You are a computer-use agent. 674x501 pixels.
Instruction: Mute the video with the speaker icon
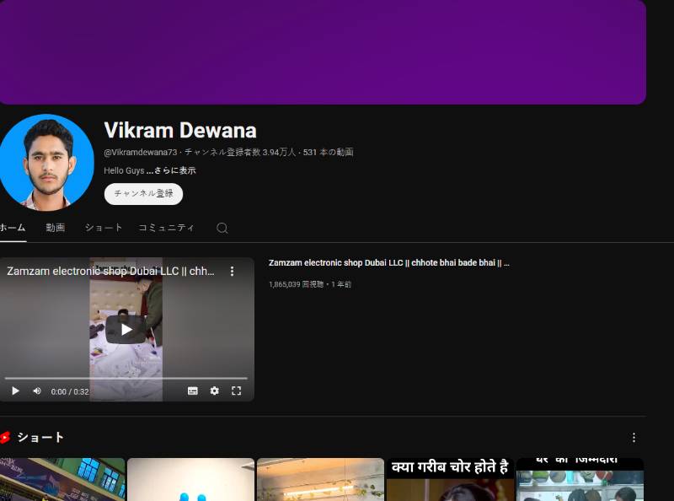pyautogui.click(x=37, y=391)
